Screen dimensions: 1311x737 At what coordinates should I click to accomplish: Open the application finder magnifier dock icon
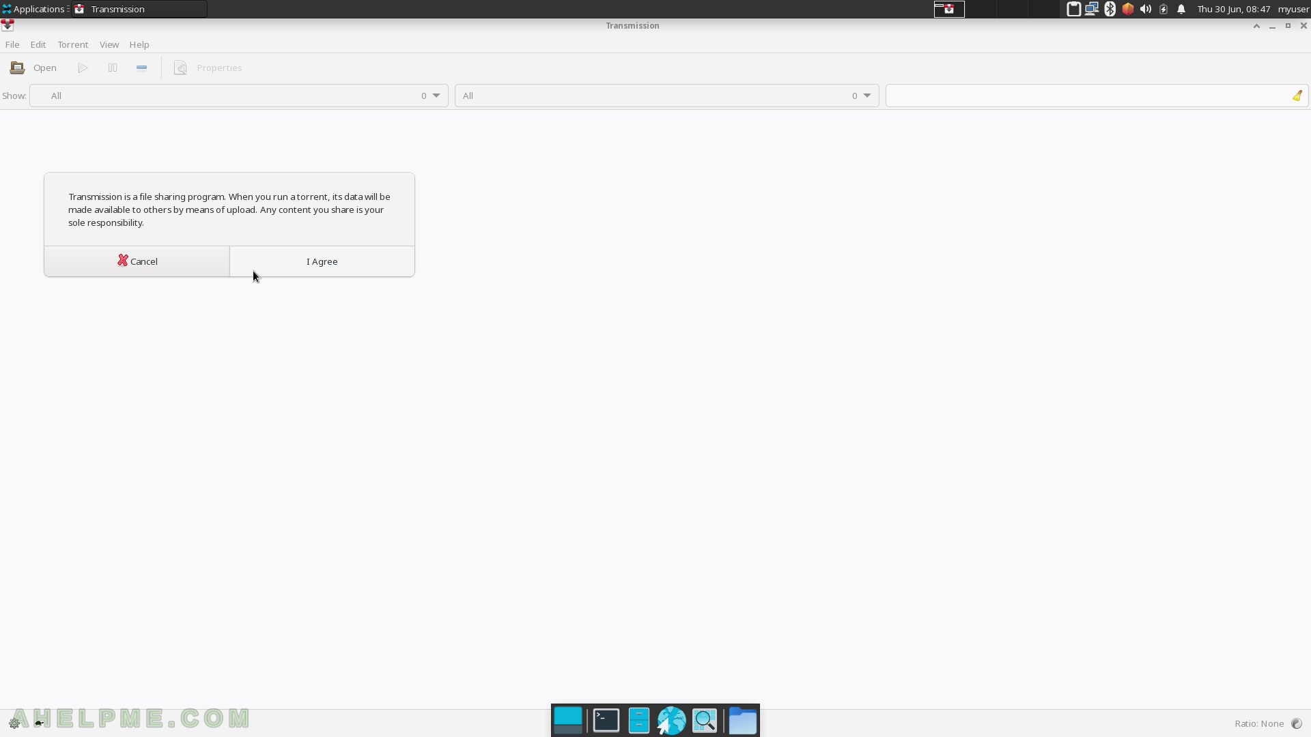[705, 721]
